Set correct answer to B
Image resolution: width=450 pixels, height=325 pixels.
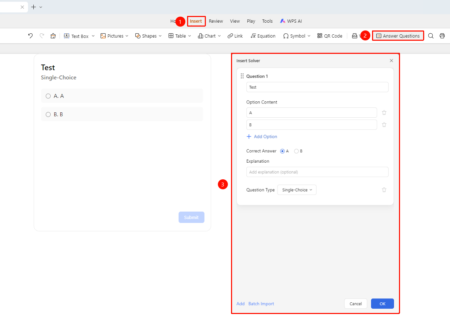click(x=296, y=151)
